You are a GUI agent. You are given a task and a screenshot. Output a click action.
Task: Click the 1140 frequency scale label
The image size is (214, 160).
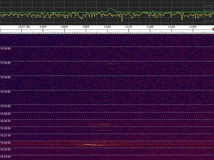[x=150, y=26]
